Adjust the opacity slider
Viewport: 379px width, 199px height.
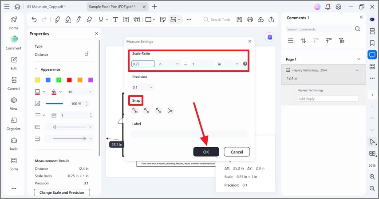(x=56, y=103)
